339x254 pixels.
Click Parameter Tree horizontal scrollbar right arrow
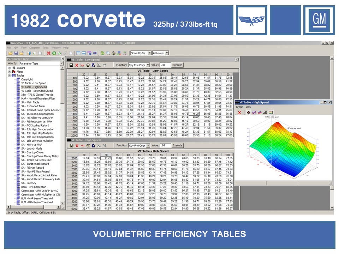[x=58, y=207]
